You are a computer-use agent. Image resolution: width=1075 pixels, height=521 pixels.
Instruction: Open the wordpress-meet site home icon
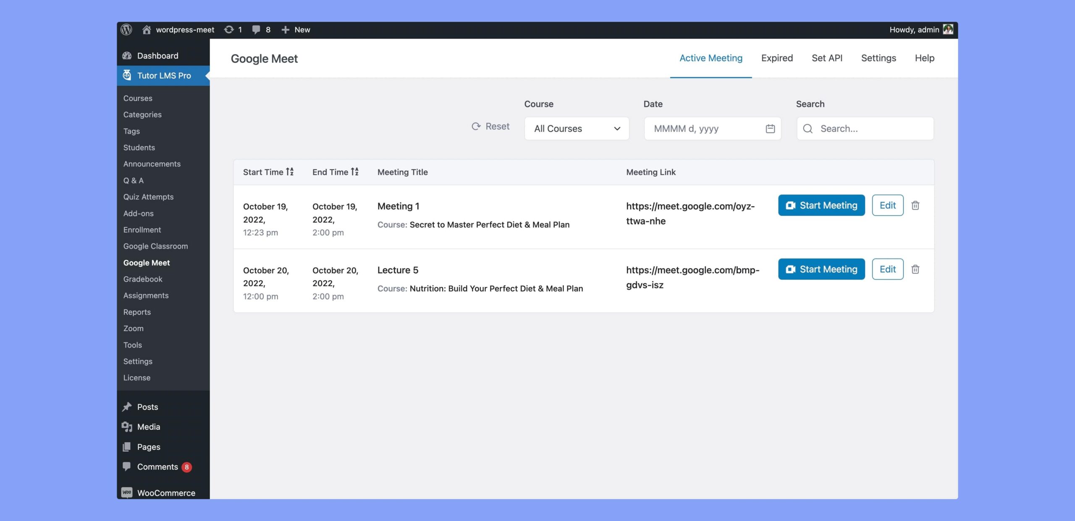(x=146, y=30)
